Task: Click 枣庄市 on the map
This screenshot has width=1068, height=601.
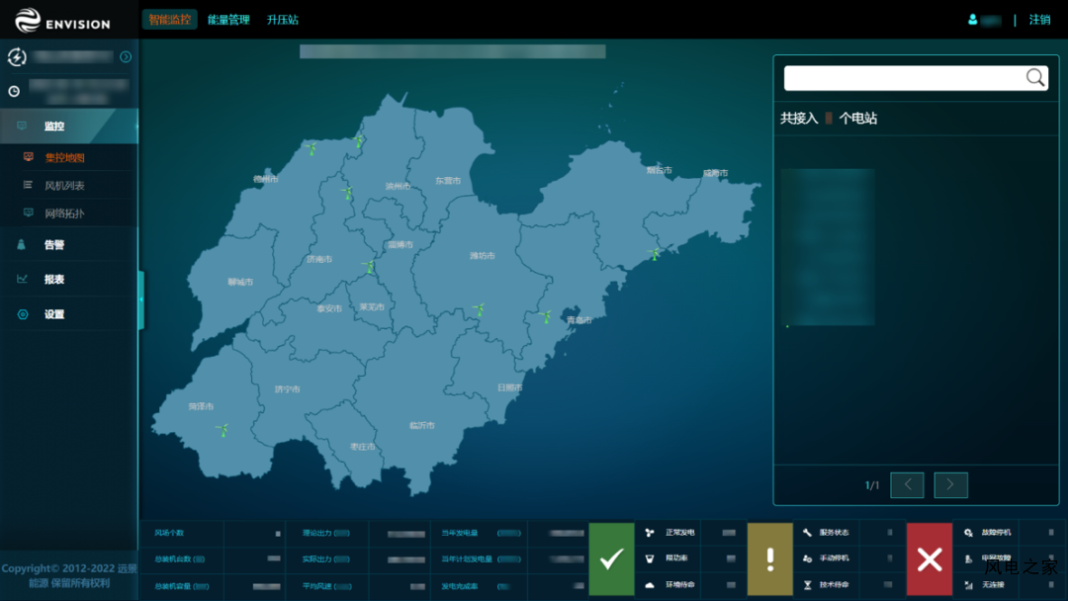Action: pos(363,447)
